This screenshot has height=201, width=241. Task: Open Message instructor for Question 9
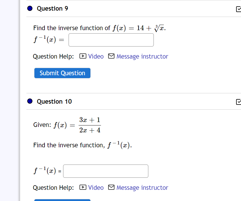click(142, 56)
